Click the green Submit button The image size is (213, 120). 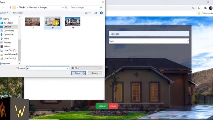102,106
